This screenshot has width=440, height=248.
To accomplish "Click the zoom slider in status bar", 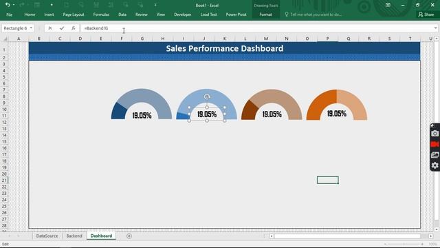I will pyautogui.click(x=404, y=244).
